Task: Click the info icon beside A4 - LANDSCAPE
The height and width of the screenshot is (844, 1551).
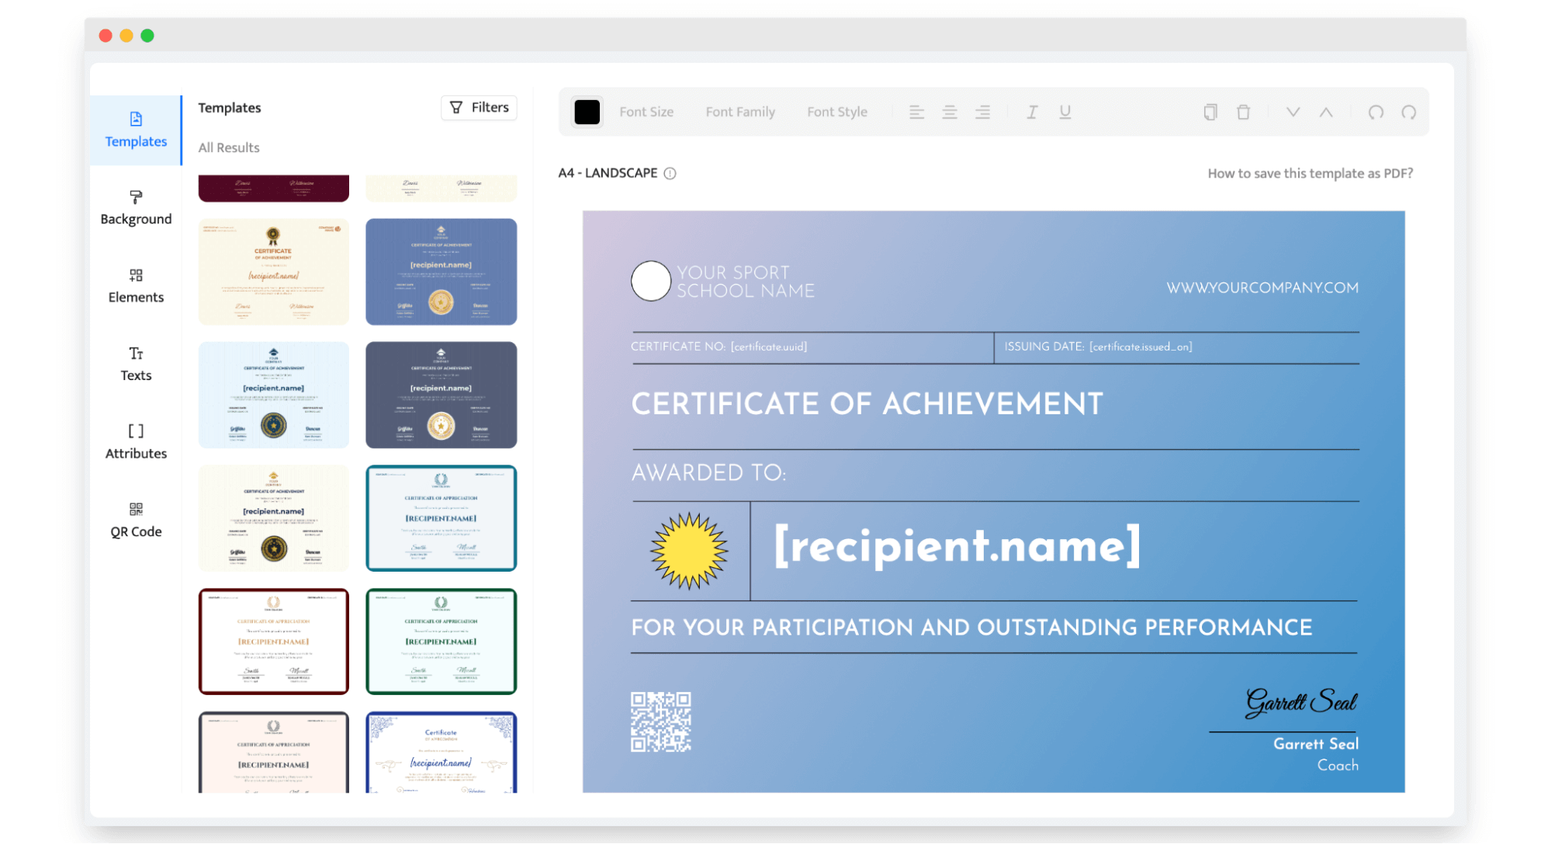Action: point(670,174)
